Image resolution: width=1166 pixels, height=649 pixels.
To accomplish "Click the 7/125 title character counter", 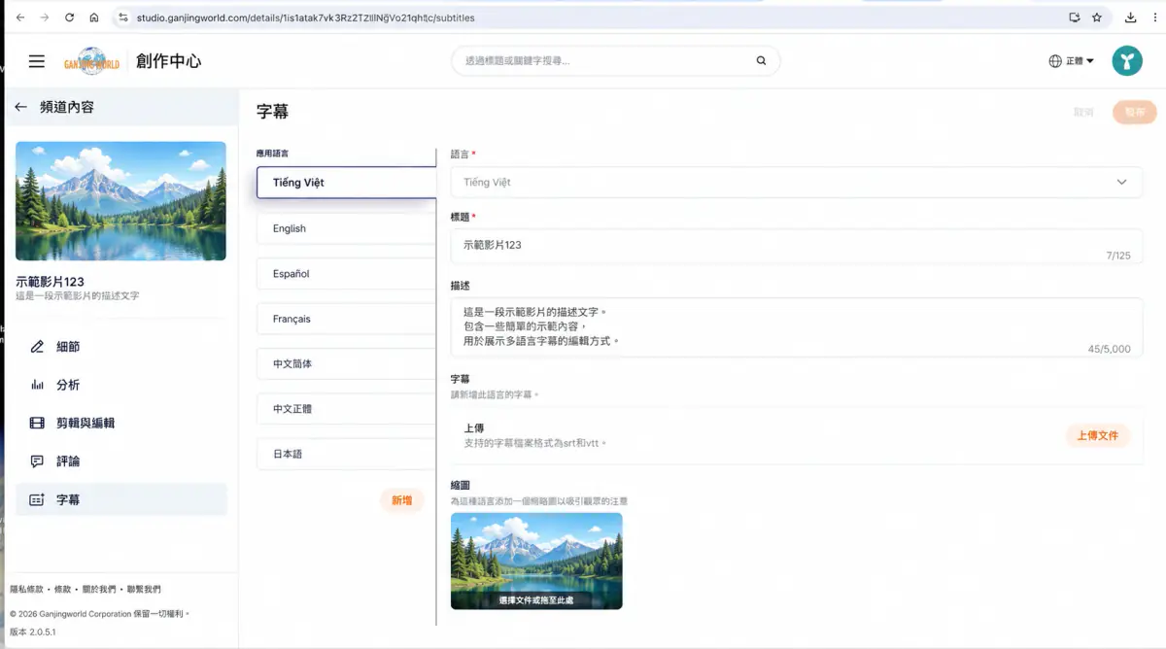I will click(1118, 256).
